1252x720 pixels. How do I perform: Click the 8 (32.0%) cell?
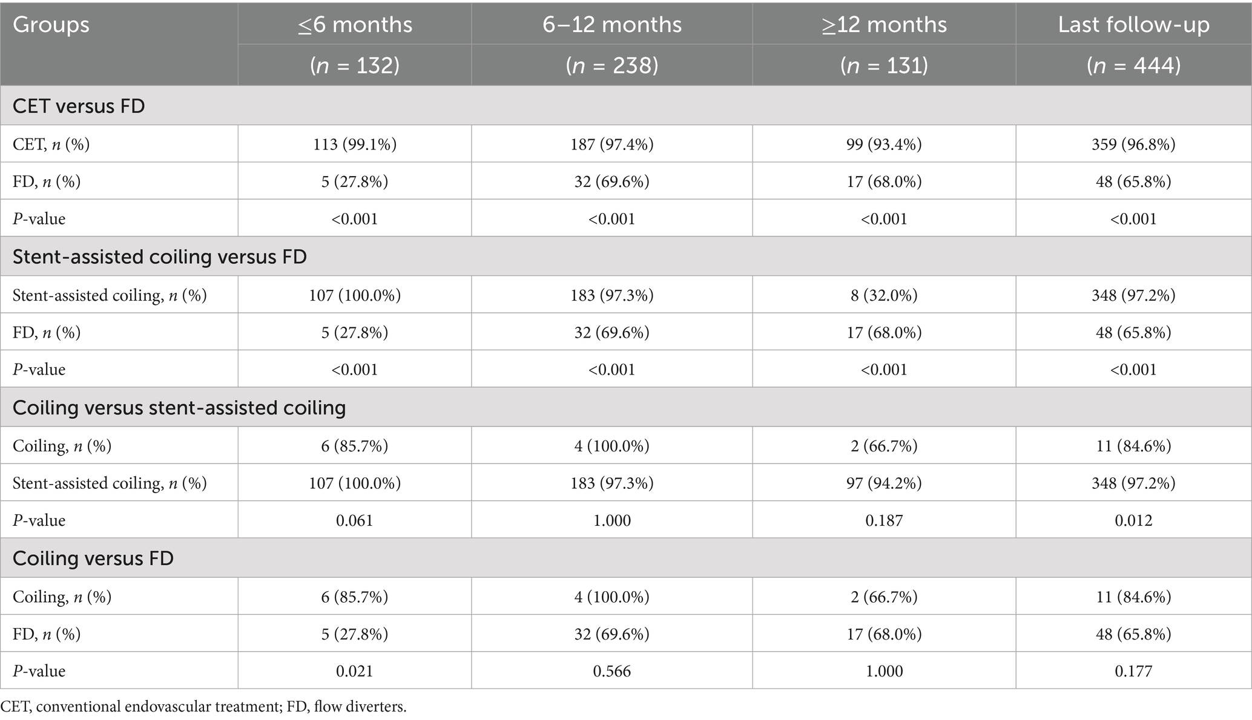[884, 295]
